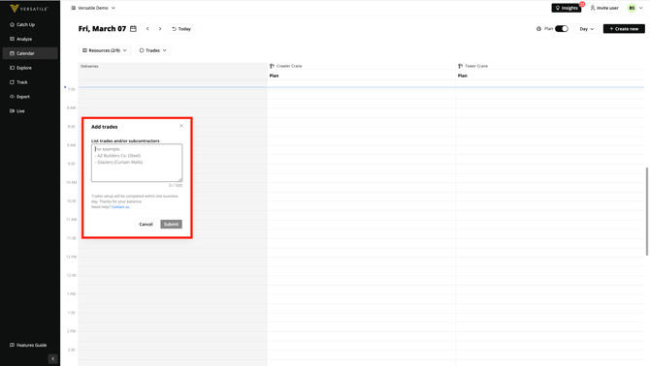Open Catch Up in sidebar

[x=22, y=24]
